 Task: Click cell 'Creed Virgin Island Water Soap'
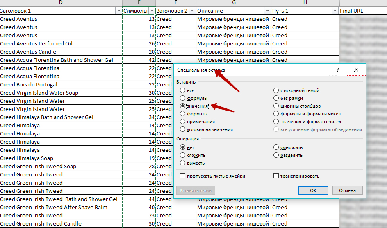[x=61, y=93]
